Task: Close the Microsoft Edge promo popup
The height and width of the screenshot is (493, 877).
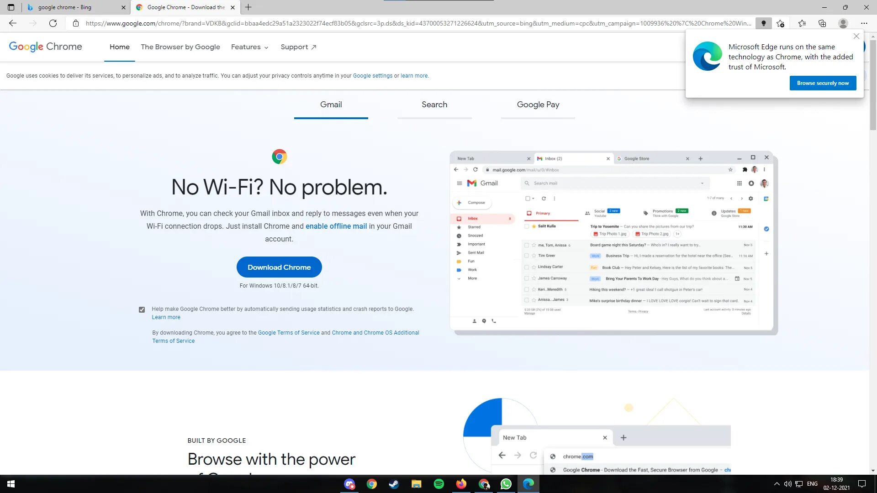Action: click(x=856, y=36)
